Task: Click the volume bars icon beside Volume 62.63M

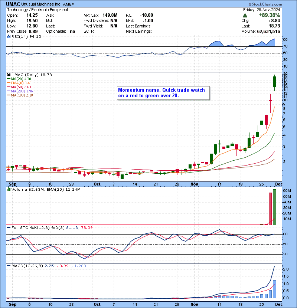Action: [x=9, y=189]
